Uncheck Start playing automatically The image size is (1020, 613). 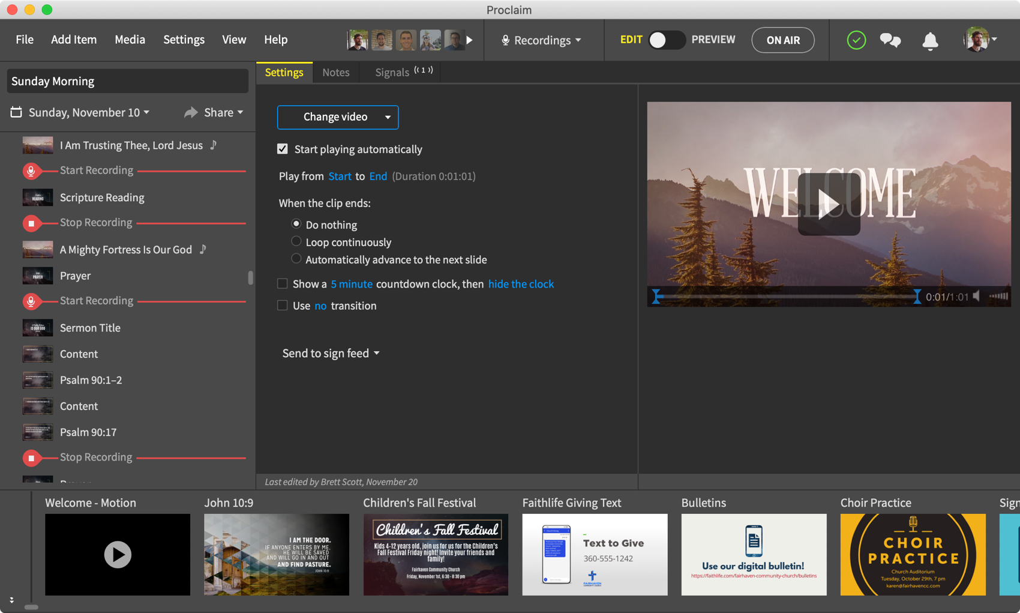pos(283,149)
